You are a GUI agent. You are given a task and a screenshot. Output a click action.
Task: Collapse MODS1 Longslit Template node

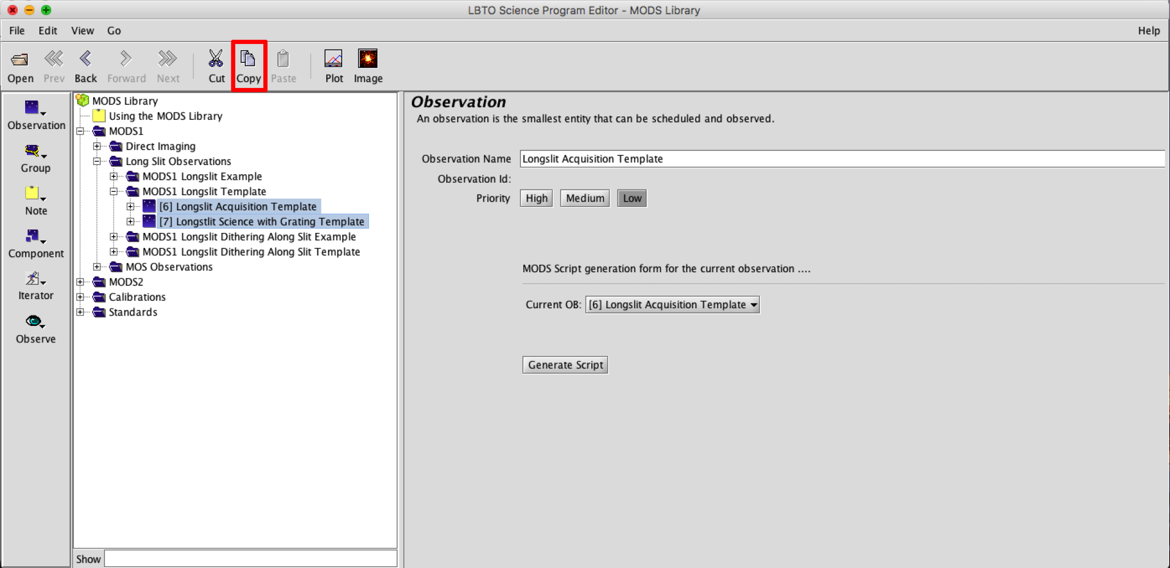pyautogui.click(x=114, y=191)
